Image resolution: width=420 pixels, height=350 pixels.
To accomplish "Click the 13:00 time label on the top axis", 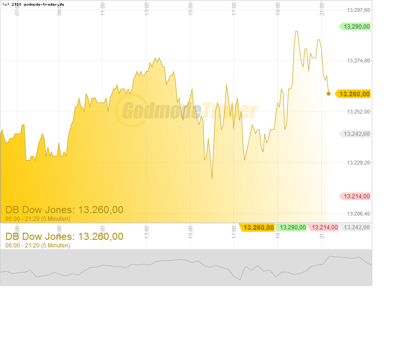I will tap(147, 8).
